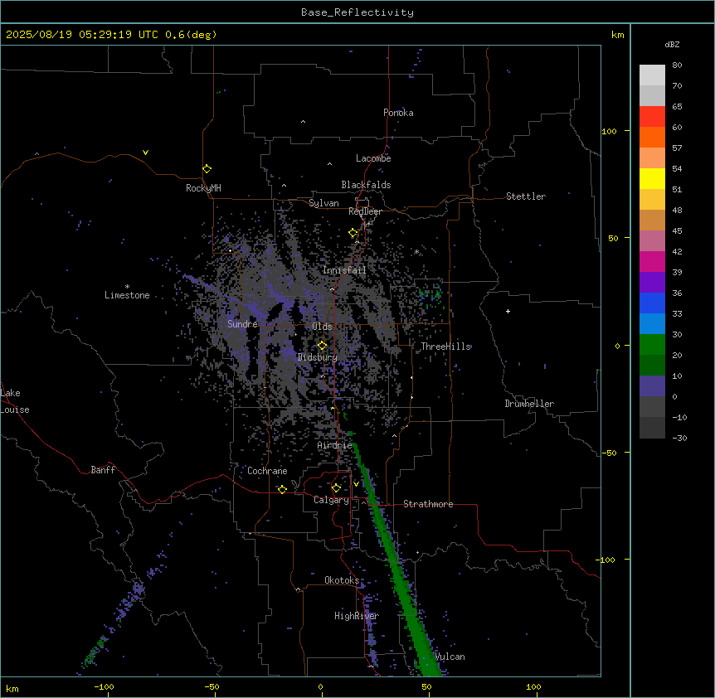Click the Sylvan label
Screen dimensions: 715x698
point(323,203)
